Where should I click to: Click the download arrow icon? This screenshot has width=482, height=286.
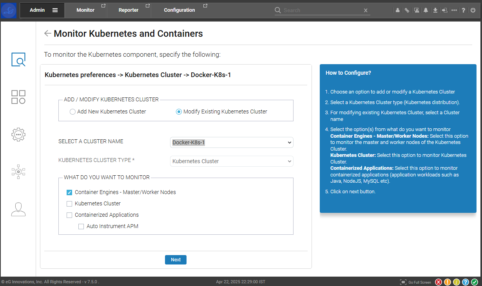[x=435, y=11]
